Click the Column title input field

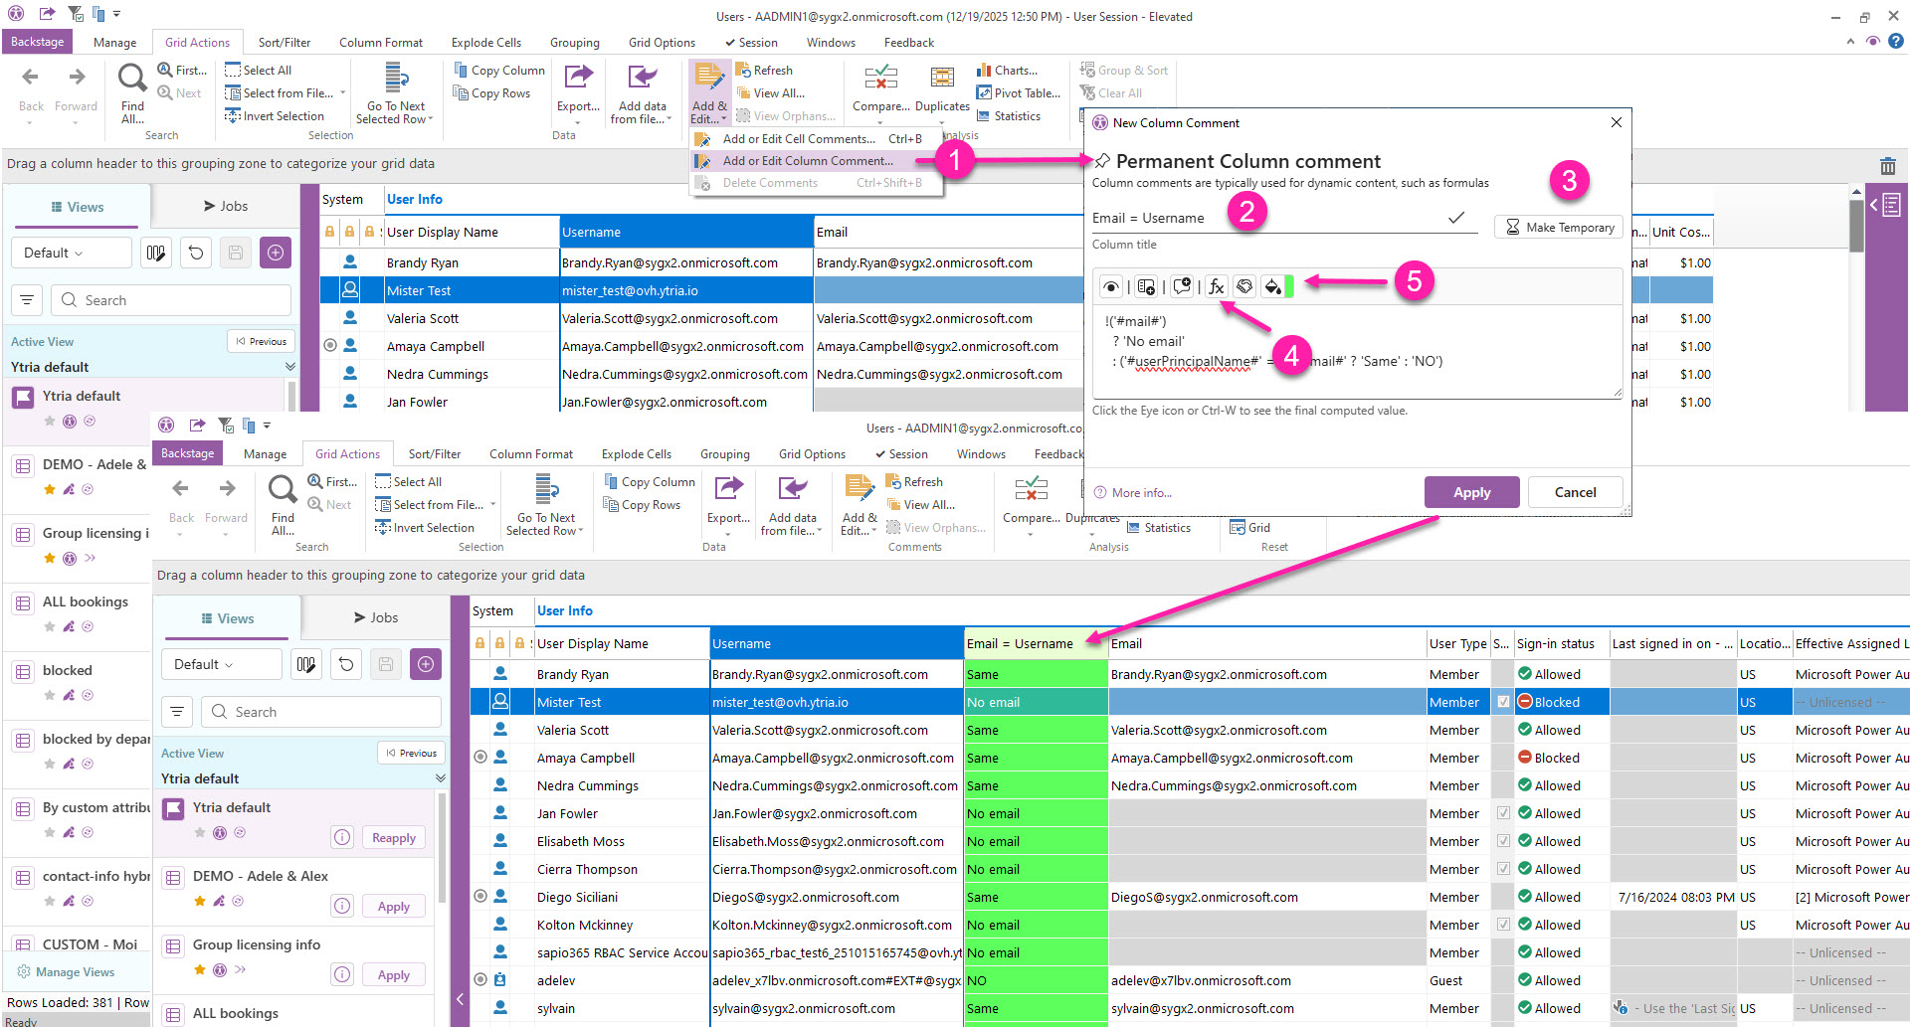[x=1263, y=219]
